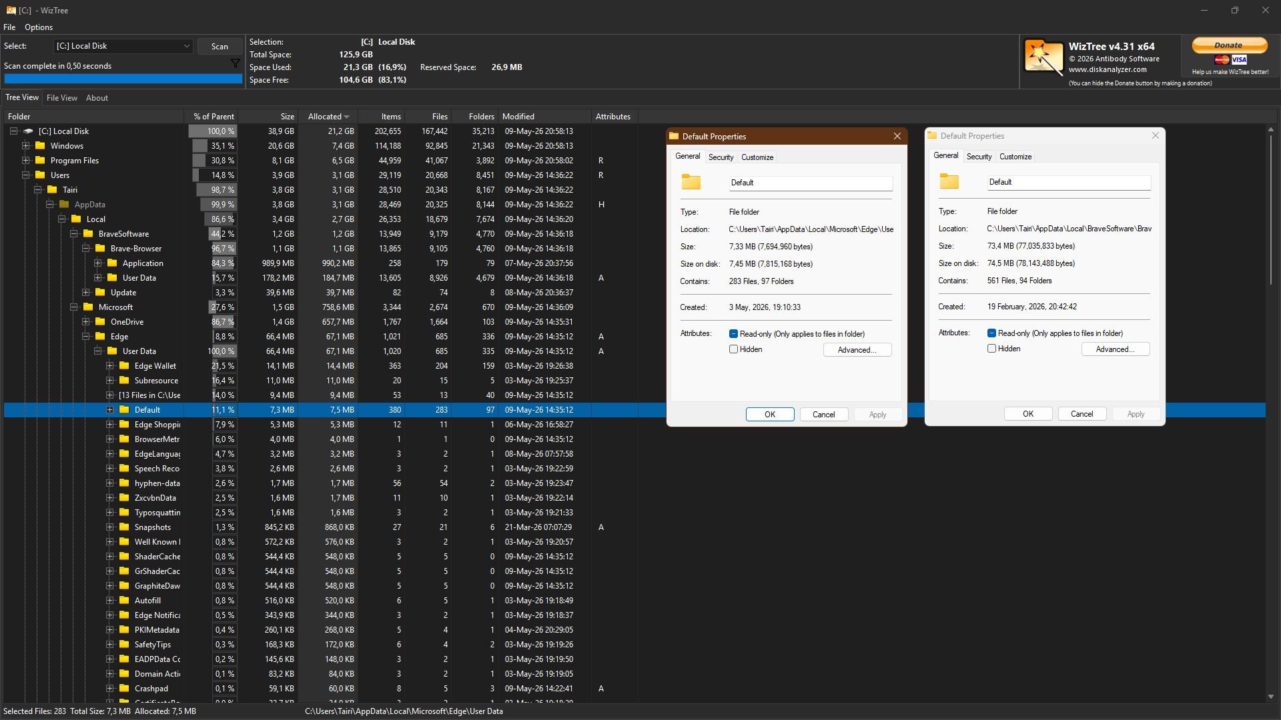Viewport: 1281px width, 720px height.
Task: Click the folder icon beside Subresource
Action: [124, 380]
